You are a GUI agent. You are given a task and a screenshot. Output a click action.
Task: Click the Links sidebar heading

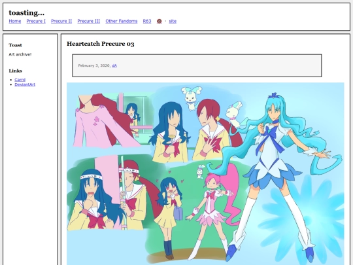point(16,71)
